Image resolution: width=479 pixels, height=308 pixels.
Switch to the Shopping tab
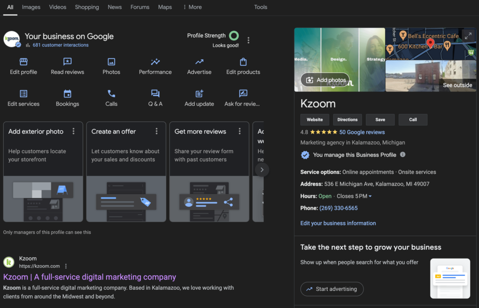coord(87,7)
